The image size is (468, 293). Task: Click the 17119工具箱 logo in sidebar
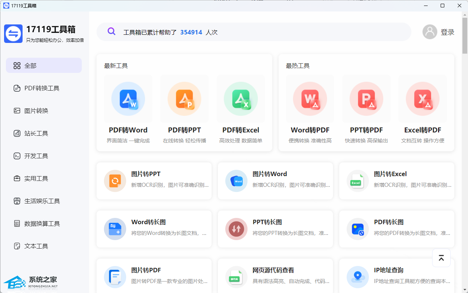(x=13, y=34)
